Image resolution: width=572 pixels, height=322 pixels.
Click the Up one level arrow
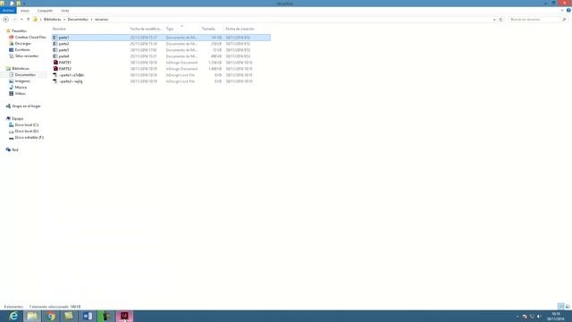click(28, 20)
